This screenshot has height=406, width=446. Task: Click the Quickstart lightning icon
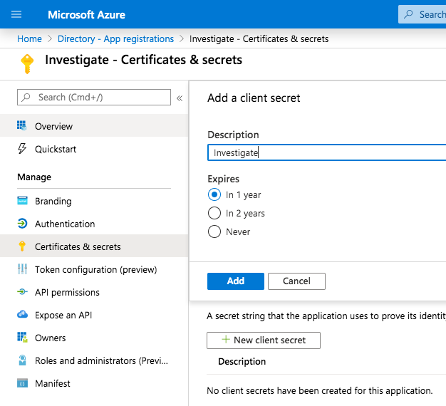pos(21,149)
